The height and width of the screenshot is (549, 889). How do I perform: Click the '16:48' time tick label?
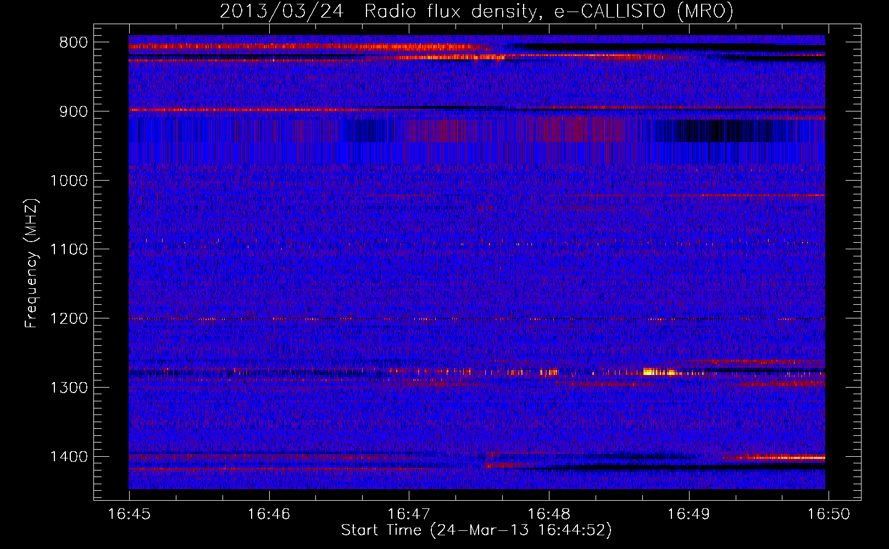[548, 514]
